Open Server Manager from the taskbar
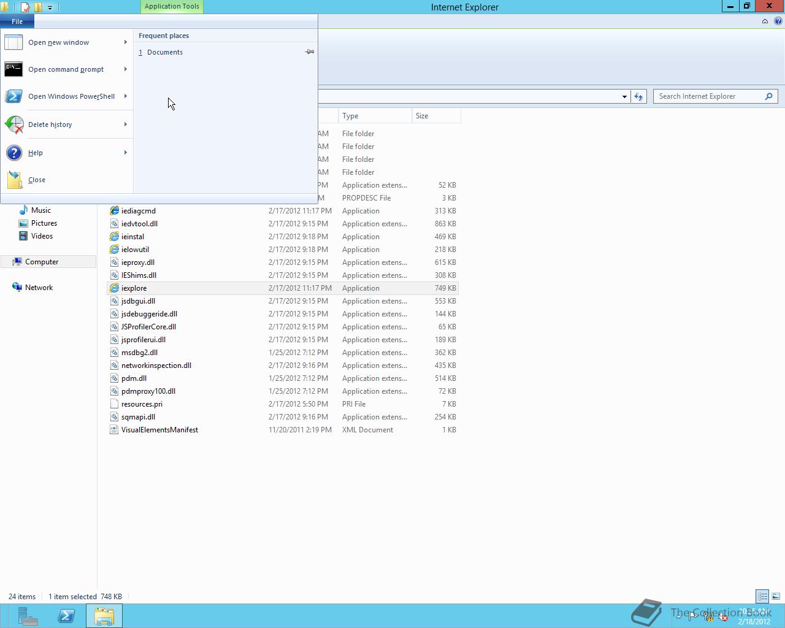Image resolution: width=785 pixels, height=628 pixels. (27, 616)
